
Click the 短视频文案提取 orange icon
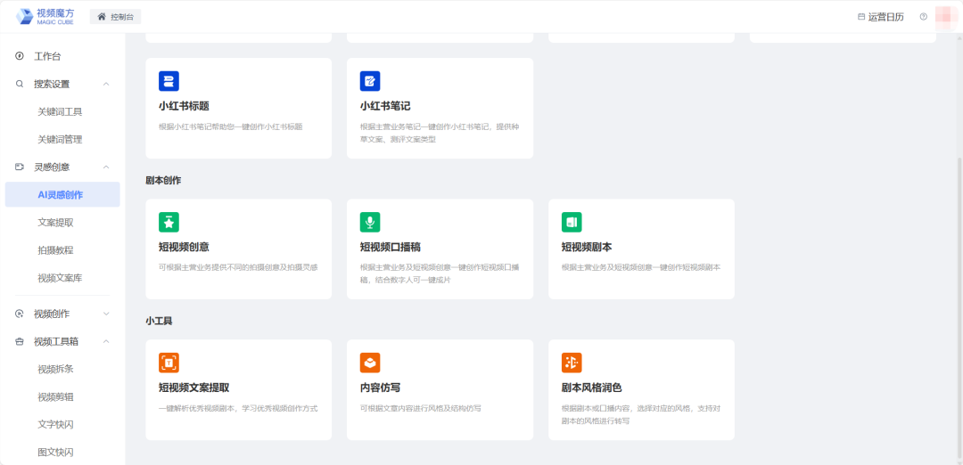169,363
